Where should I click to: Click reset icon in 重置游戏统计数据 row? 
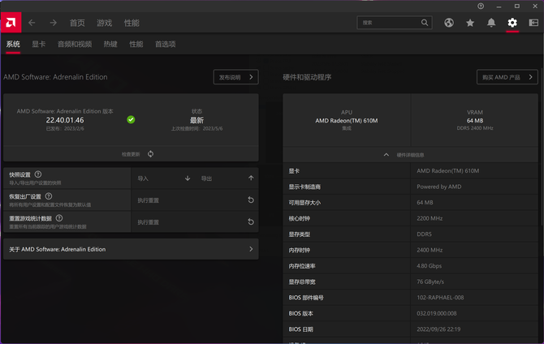click(x=251, y=222)
